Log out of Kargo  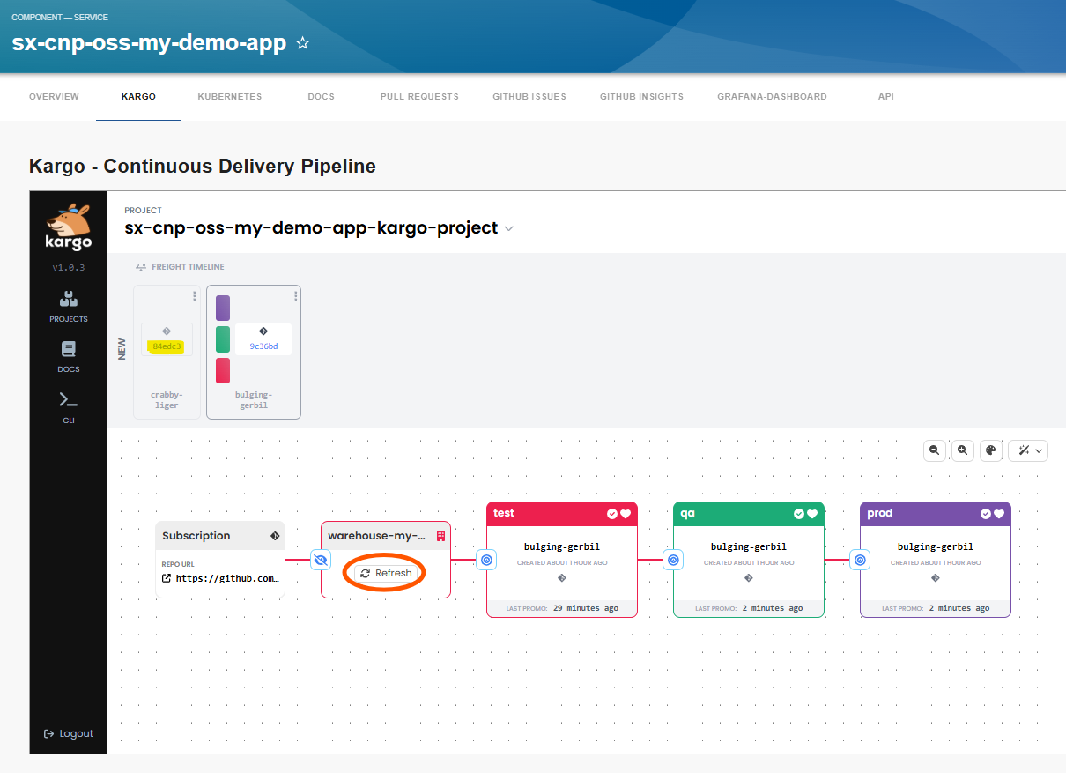(69, 733)
